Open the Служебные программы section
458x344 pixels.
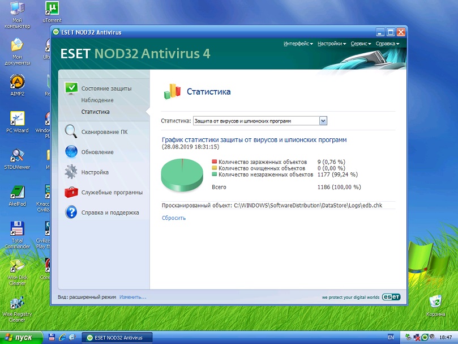click(x=112, y=193)
